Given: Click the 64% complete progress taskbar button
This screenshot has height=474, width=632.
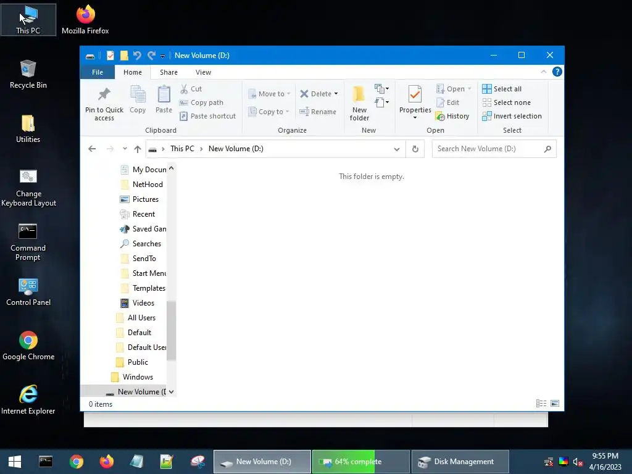Looking at the screenshot, I should tap(360, 462).
